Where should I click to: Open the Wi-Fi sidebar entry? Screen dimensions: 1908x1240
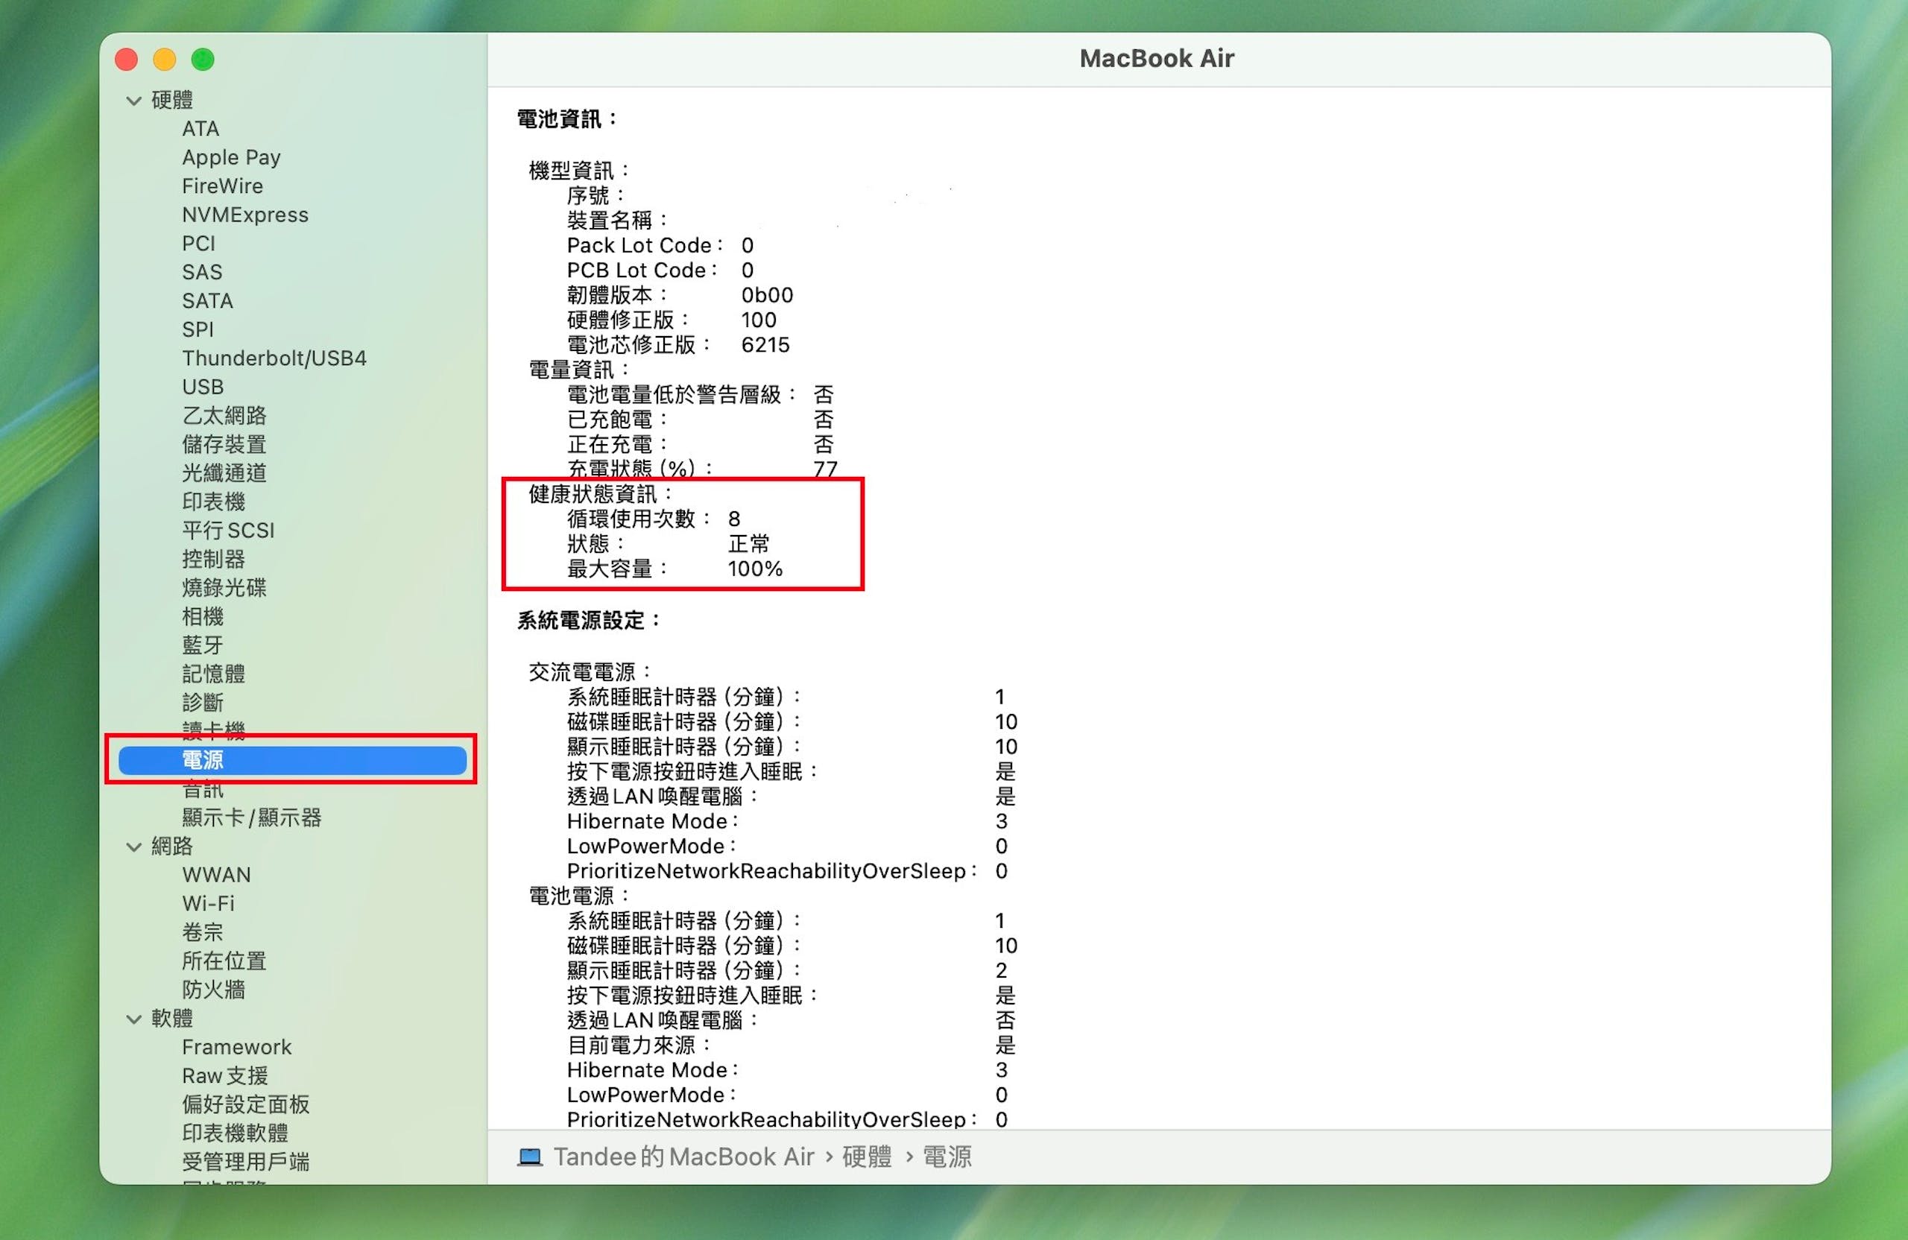pyautogui.click(x=208, y=903)
